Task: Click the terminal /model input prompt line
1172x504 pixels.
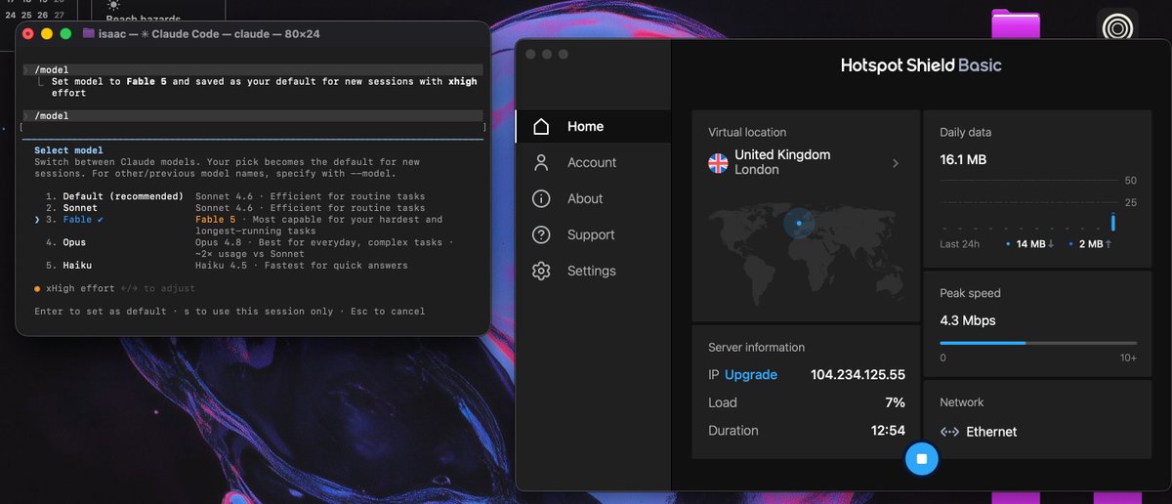Action: (254, 115)
